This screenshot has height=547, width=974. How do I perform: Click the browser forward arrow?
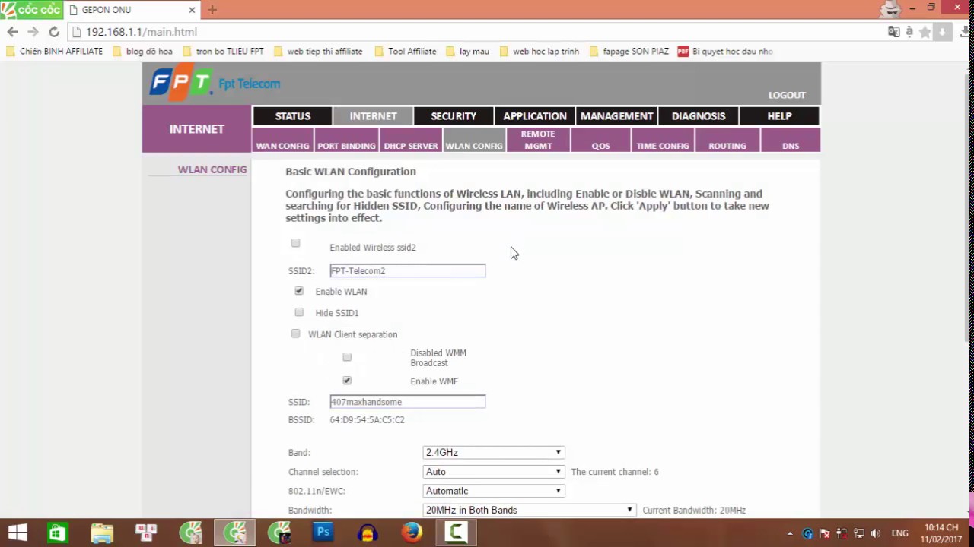[x=33, y=32]
